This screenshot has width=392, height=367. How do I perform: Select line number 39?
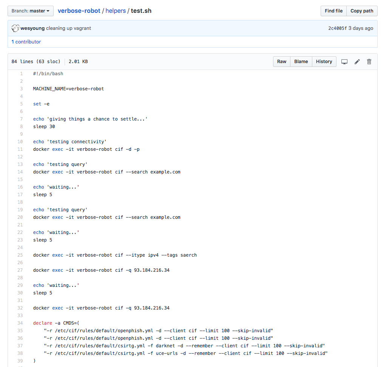point(20,361)
